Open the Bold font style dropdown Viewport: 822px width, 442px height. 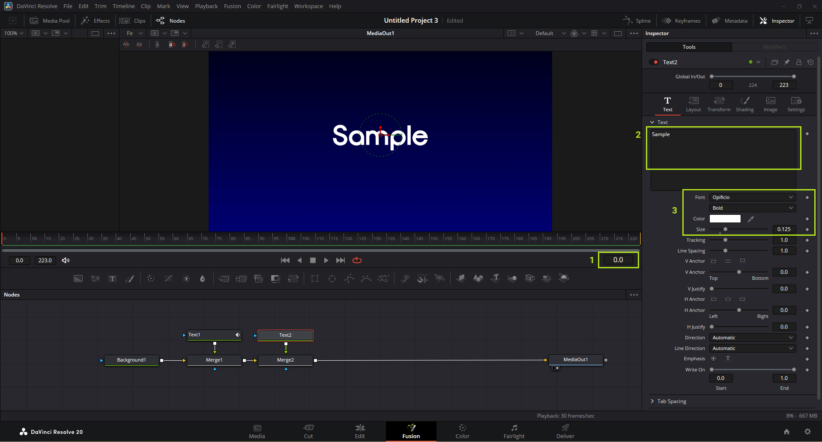pos(752,208)
